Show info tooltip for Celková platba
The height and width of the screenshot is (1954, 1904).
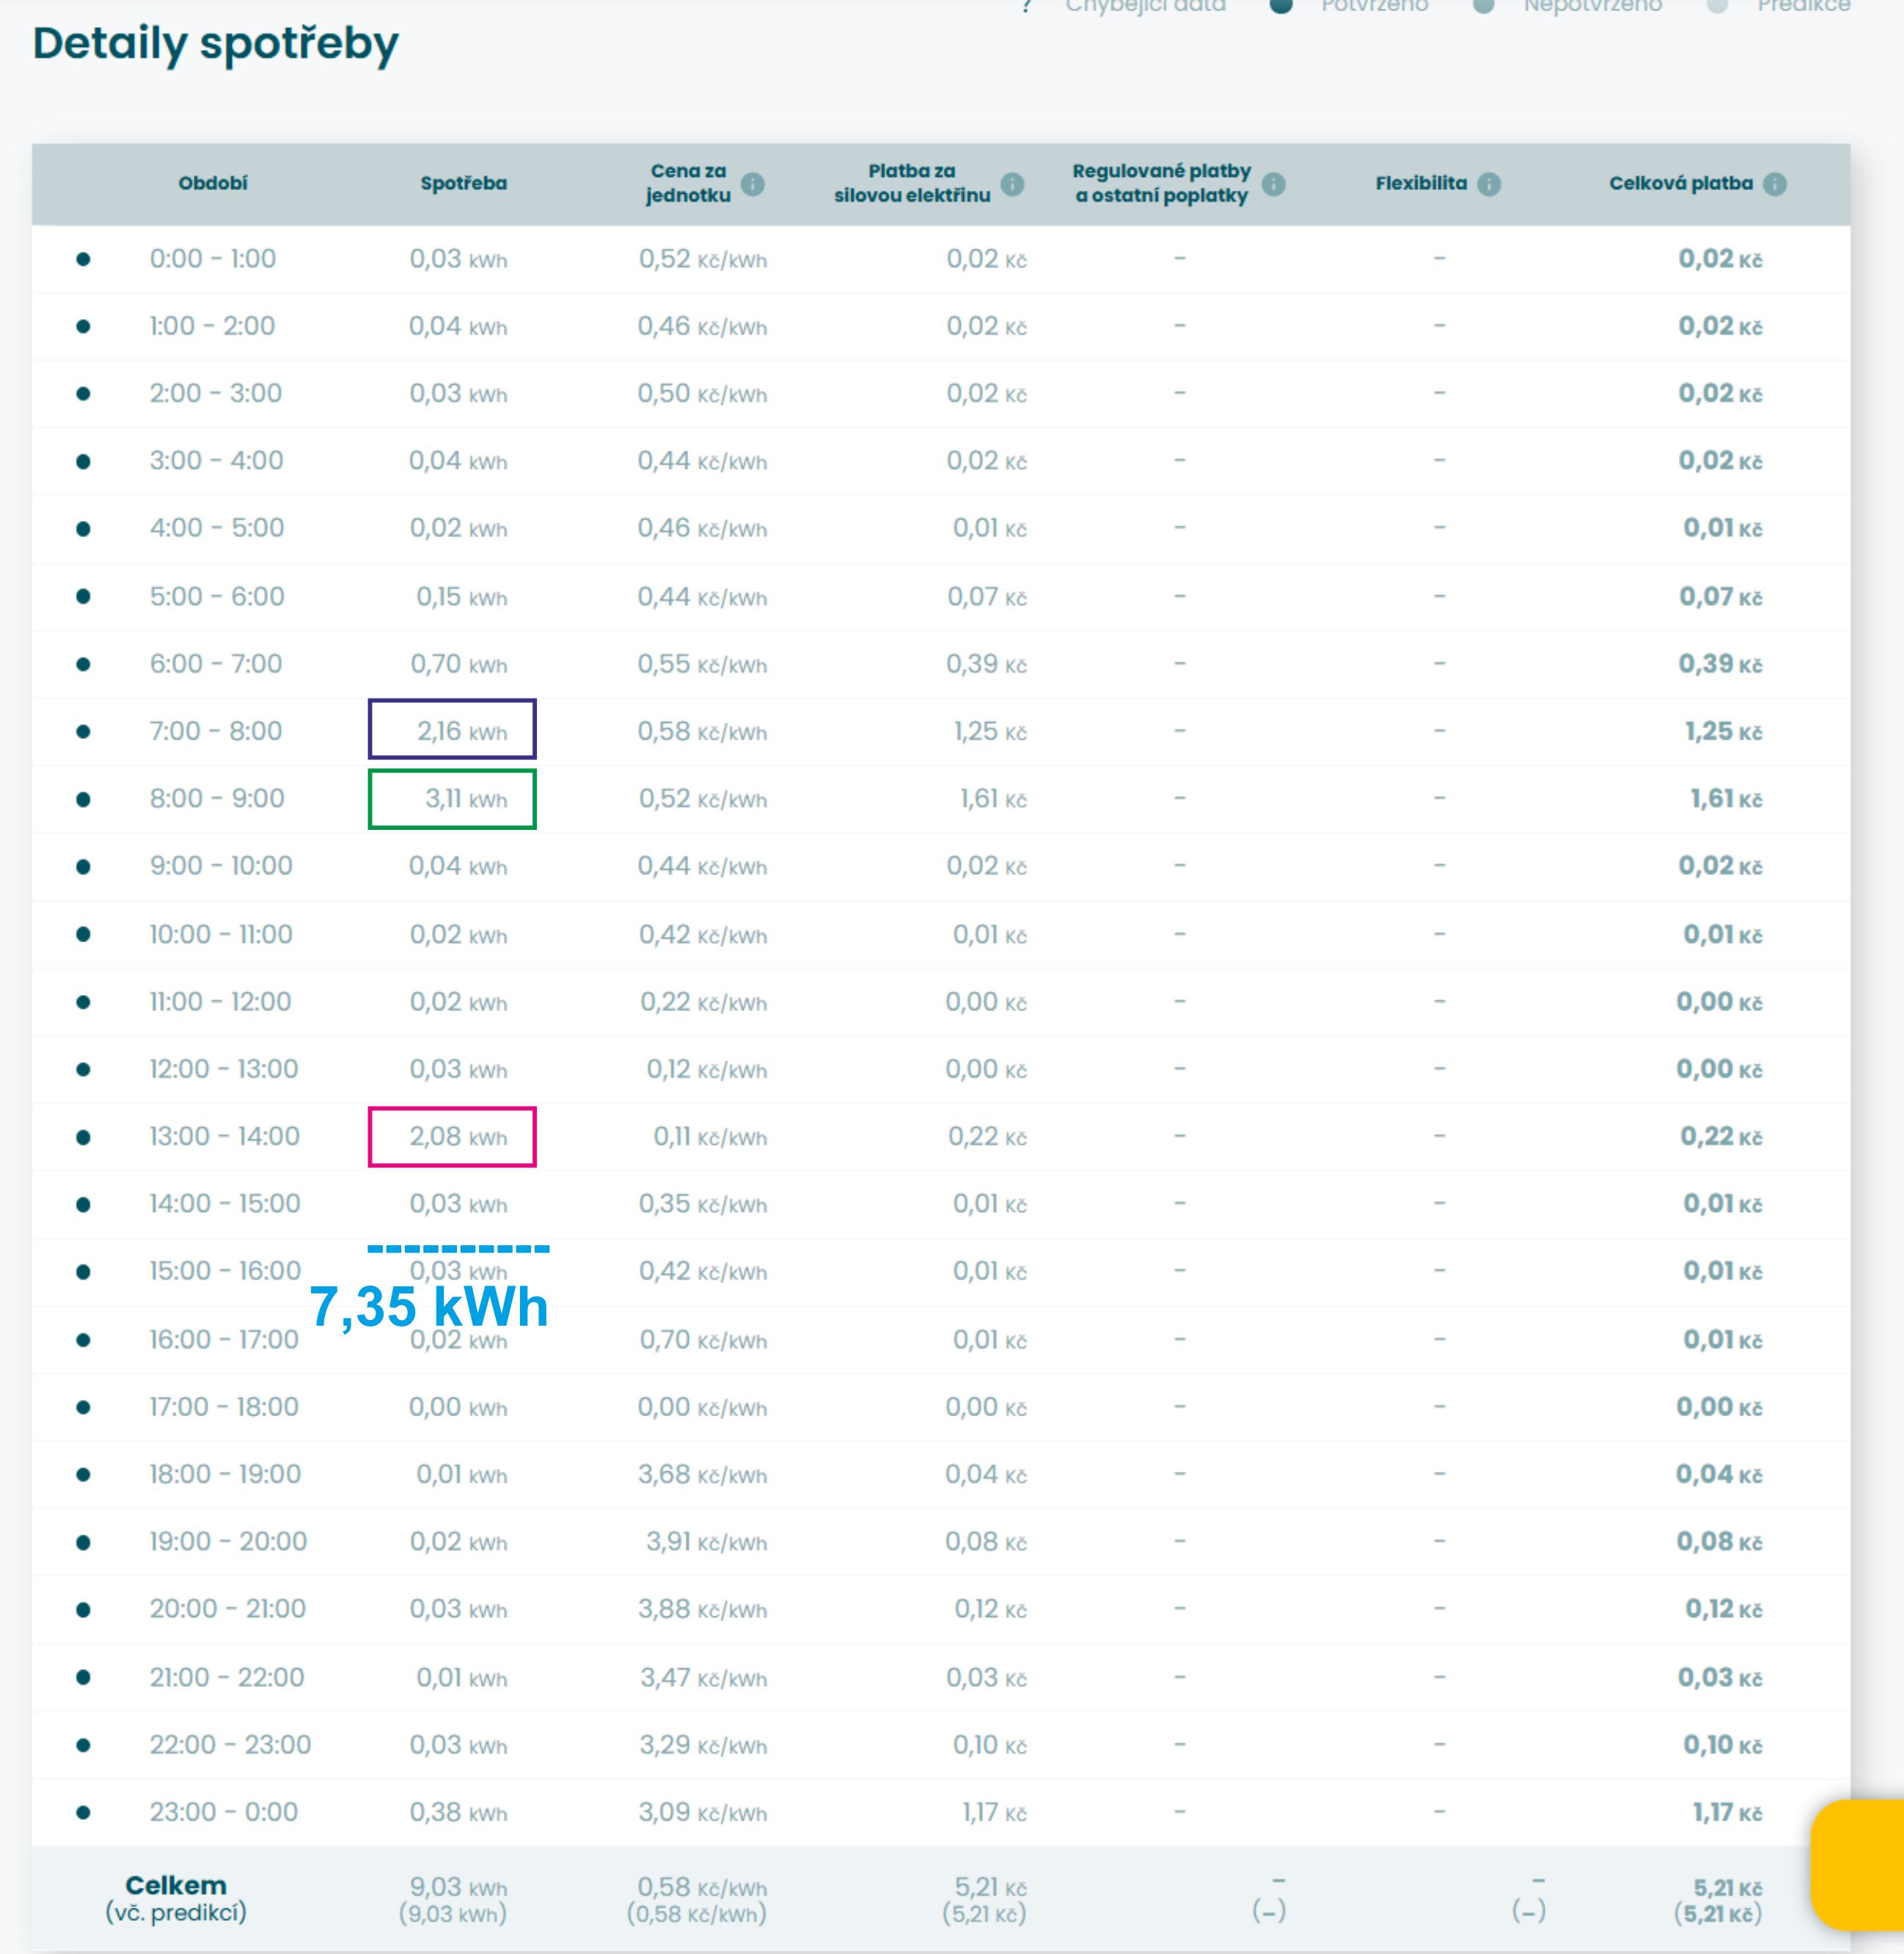click(x=1775, y=184)
